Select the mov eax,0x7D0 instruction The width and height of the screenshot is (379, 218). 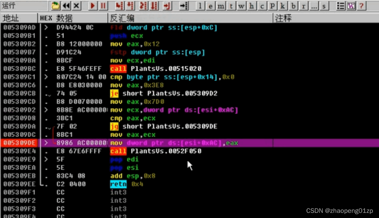[x=137, y=101]
